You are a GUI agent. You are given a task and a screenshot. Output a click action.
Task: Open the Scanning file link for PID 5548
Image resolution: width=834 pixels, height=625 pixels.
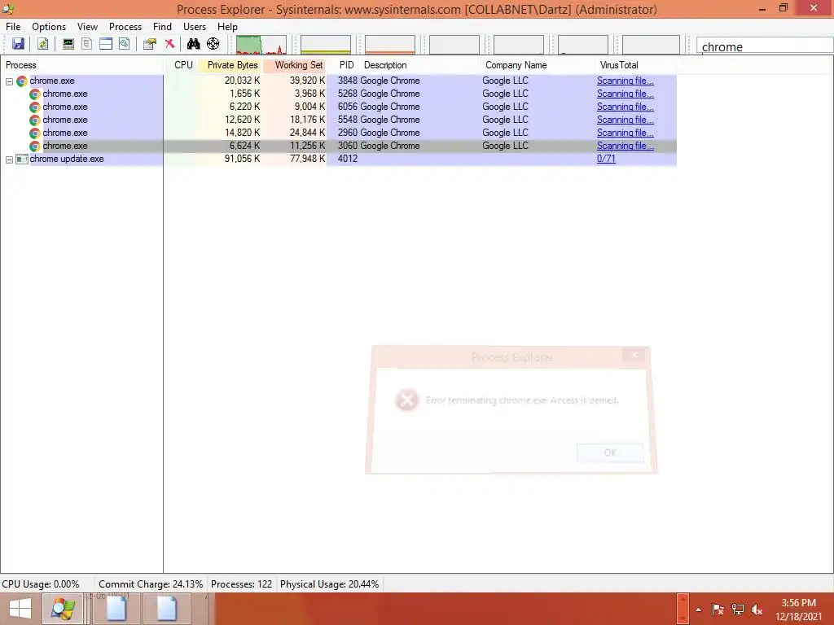click(x=625, y=120)
